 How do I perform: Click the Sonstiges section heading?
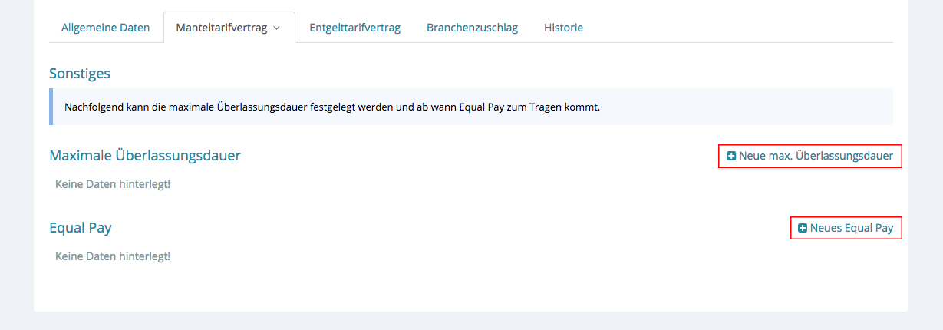coord(80,74)
